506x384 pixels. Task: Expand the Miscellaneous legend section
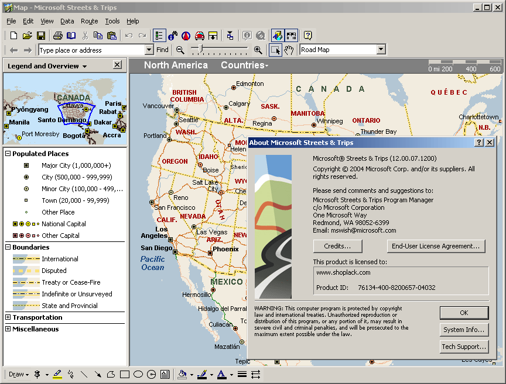(x=8, y=329)
